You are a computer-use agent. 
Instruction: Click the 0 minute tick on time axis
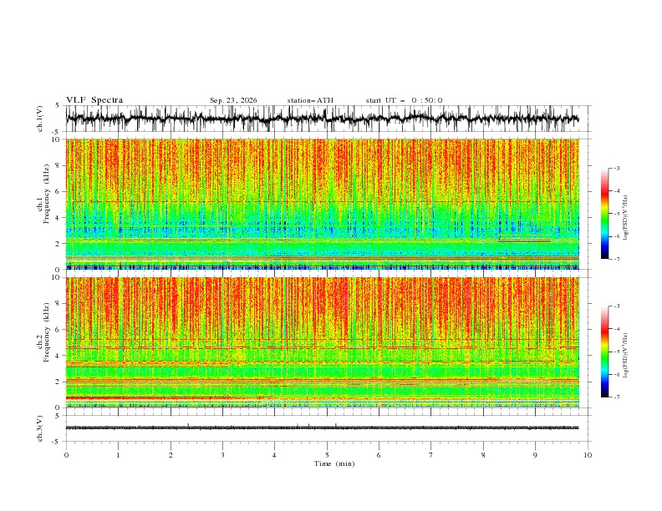point(66,455)
